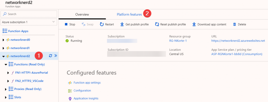Click the green Running status check icon
The image size is (268, 102).
[x=67, y=41]
